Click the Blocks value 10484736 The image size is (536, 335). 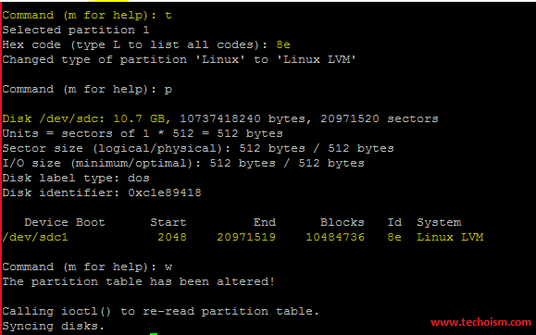click(x=335, y=237)
